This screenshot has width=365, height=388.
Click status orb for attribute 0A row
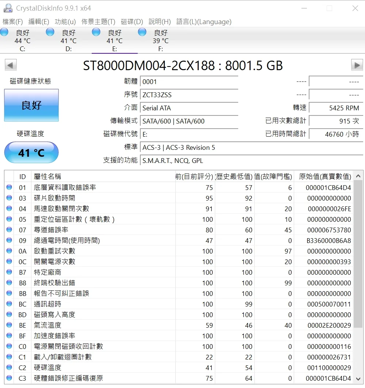coord(9,251)
